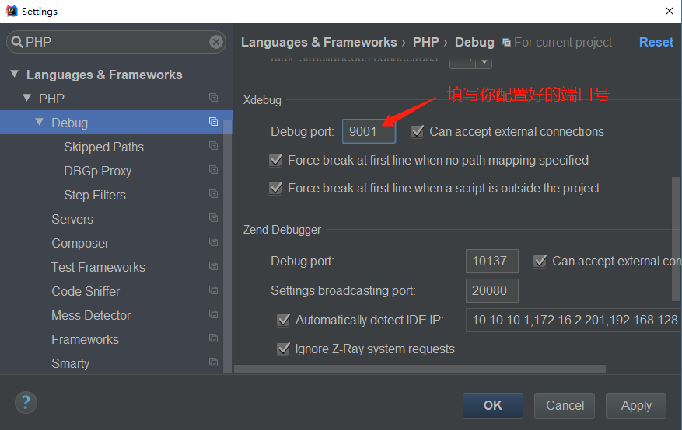682x430 pixels.
Task: Click project-level icon beside DBGp Proxy
Action: (213, 170)
